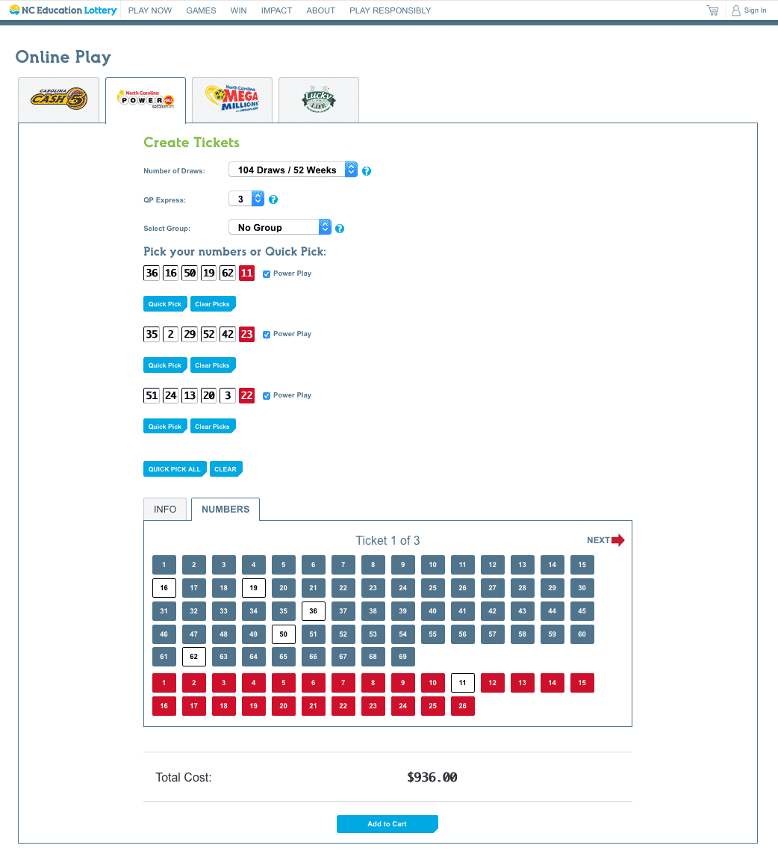Screen dimensions: 778x857
Task: Click help icon next to QP Express
Action: [x=273, y=199]
